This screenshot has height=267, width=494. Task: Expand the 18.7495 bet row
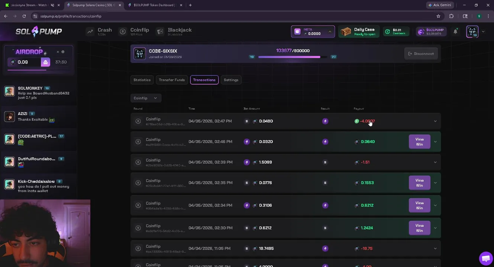click(x=435, y=248)
